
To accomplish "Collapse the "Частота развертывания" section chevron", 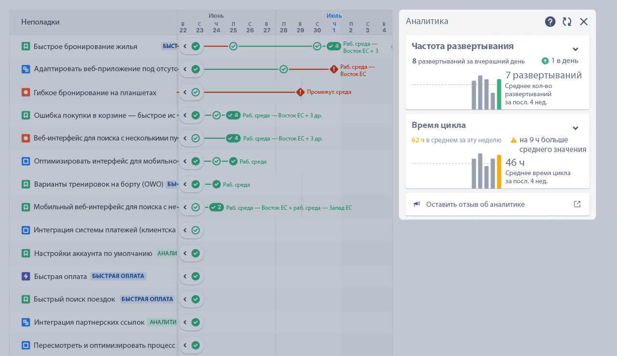I will click(x=576, y=49).
